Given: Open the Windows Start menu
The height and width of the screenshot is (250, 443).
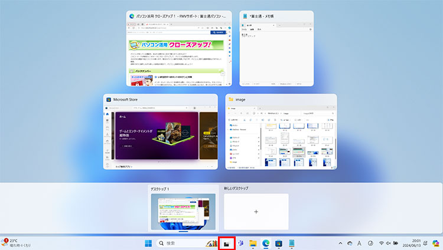Looking at the screenshot, I should pos(148,243).
